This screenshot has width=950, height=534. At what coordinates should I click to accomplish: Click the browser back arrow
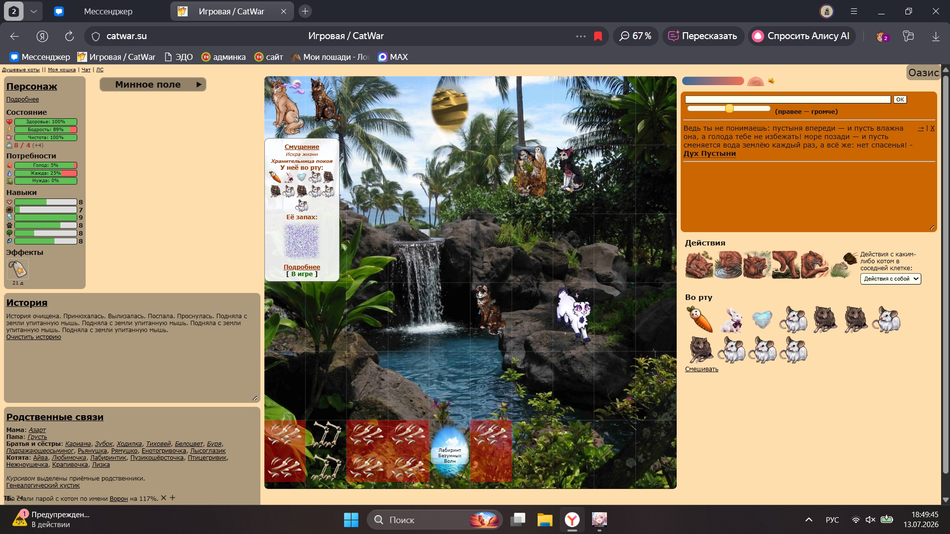click(x=14, y=36)
